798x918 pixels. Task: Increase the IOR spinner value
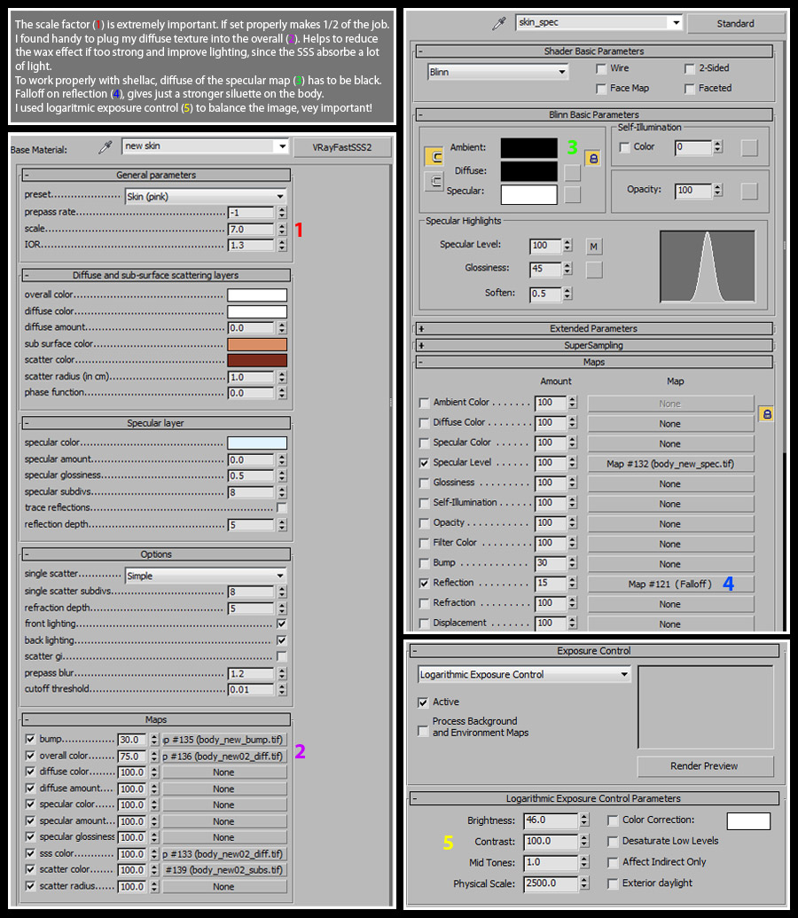click(x=282, y=242)
